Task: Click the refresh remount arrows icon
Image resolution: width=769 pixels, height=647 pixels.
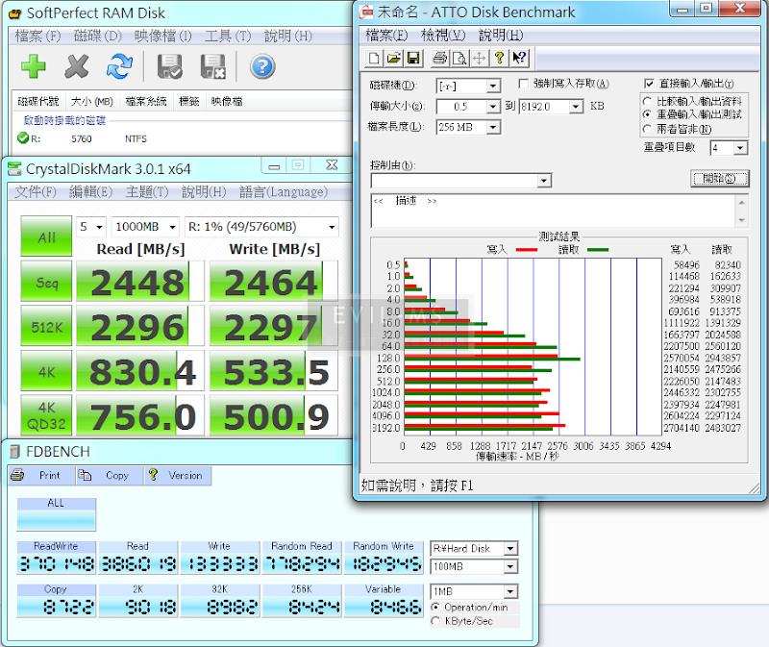Action: (x=119, y=66)
